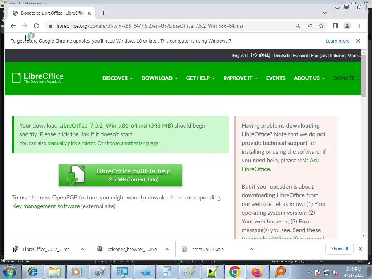Image resolution: width=372 pixels, height=279 pixels.
Task: Click the LibreOffice logo
Action: click(x=38, y=78)
